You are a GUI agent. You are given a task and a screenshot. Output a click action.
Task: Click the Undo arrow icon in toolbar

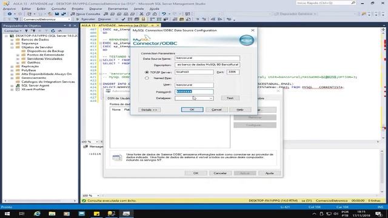[164, 14]
